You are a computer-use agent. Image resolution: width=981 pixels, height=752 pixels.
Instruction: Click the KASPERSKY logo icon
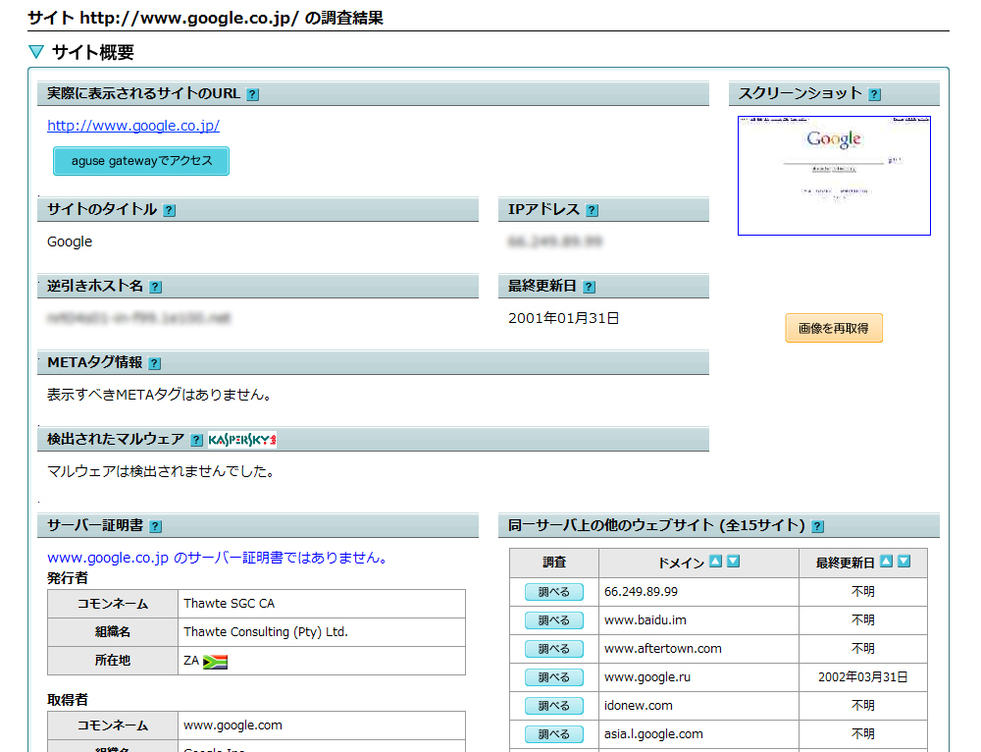pyautogui.click(x=243, y=439)
